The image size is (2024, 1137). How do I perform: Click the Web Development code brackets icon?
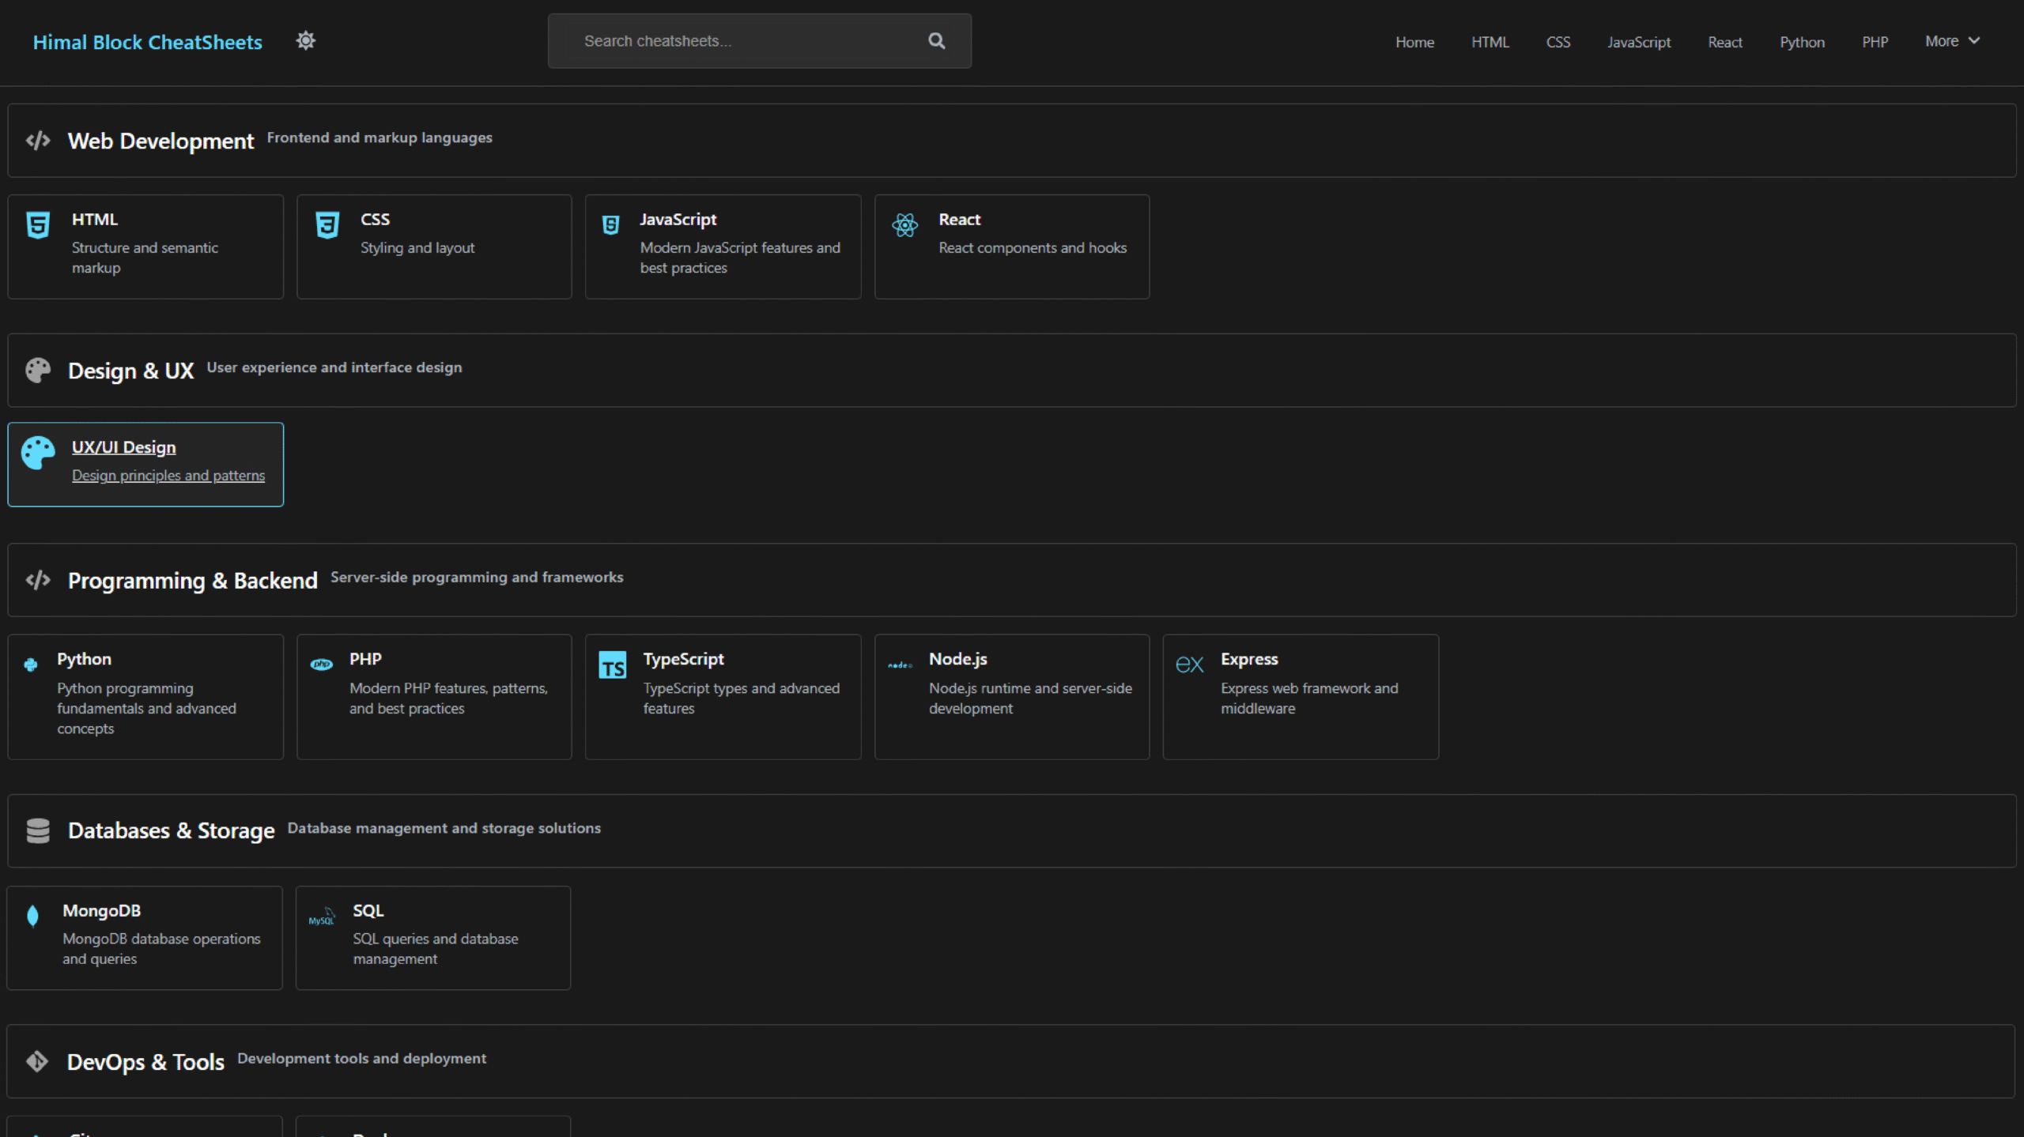click(x=38, y=141)
